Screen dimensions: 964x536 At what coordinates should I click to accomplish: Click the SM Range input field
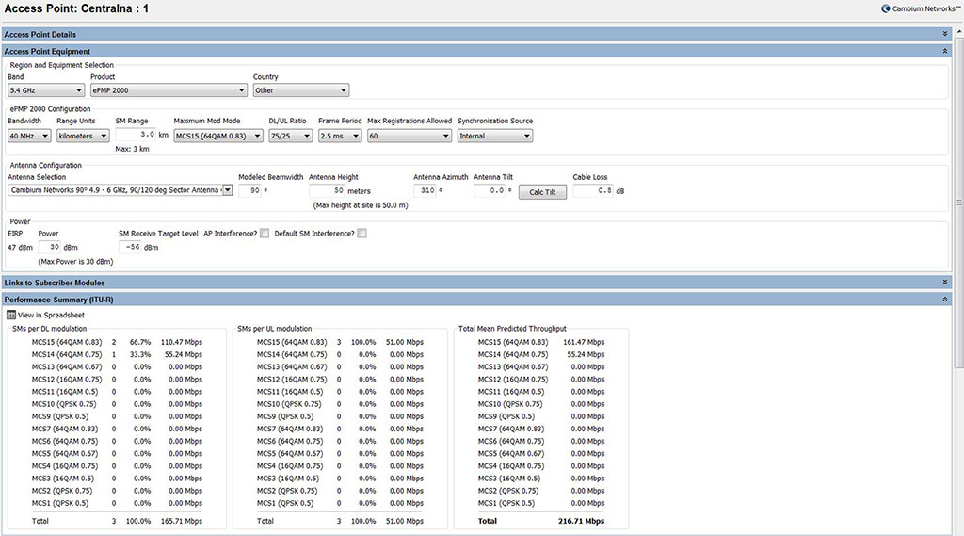(136, 135)
